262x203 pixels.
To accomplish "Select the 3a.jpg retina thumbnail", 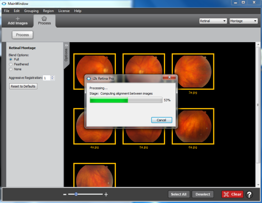I will tap(193, 72).
